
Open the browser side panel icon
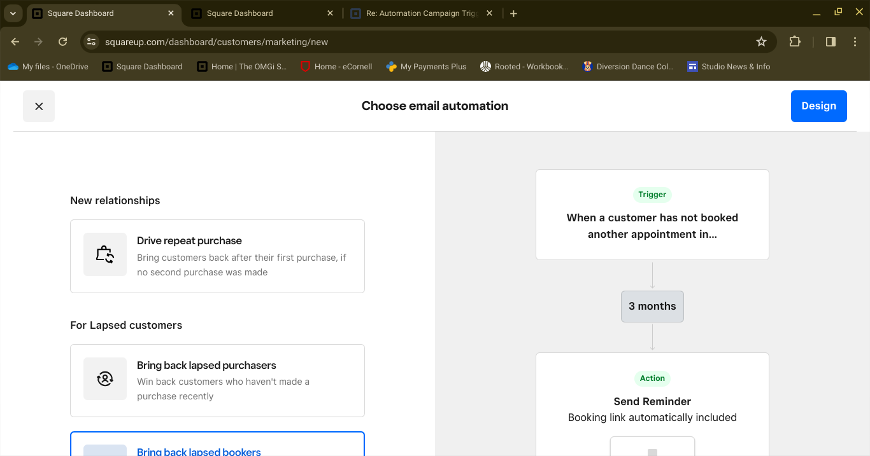(830, 41)
